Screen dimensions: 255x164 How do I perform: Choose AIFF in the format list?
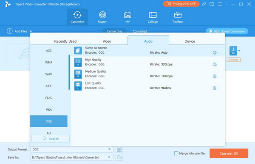pos(49,86)
